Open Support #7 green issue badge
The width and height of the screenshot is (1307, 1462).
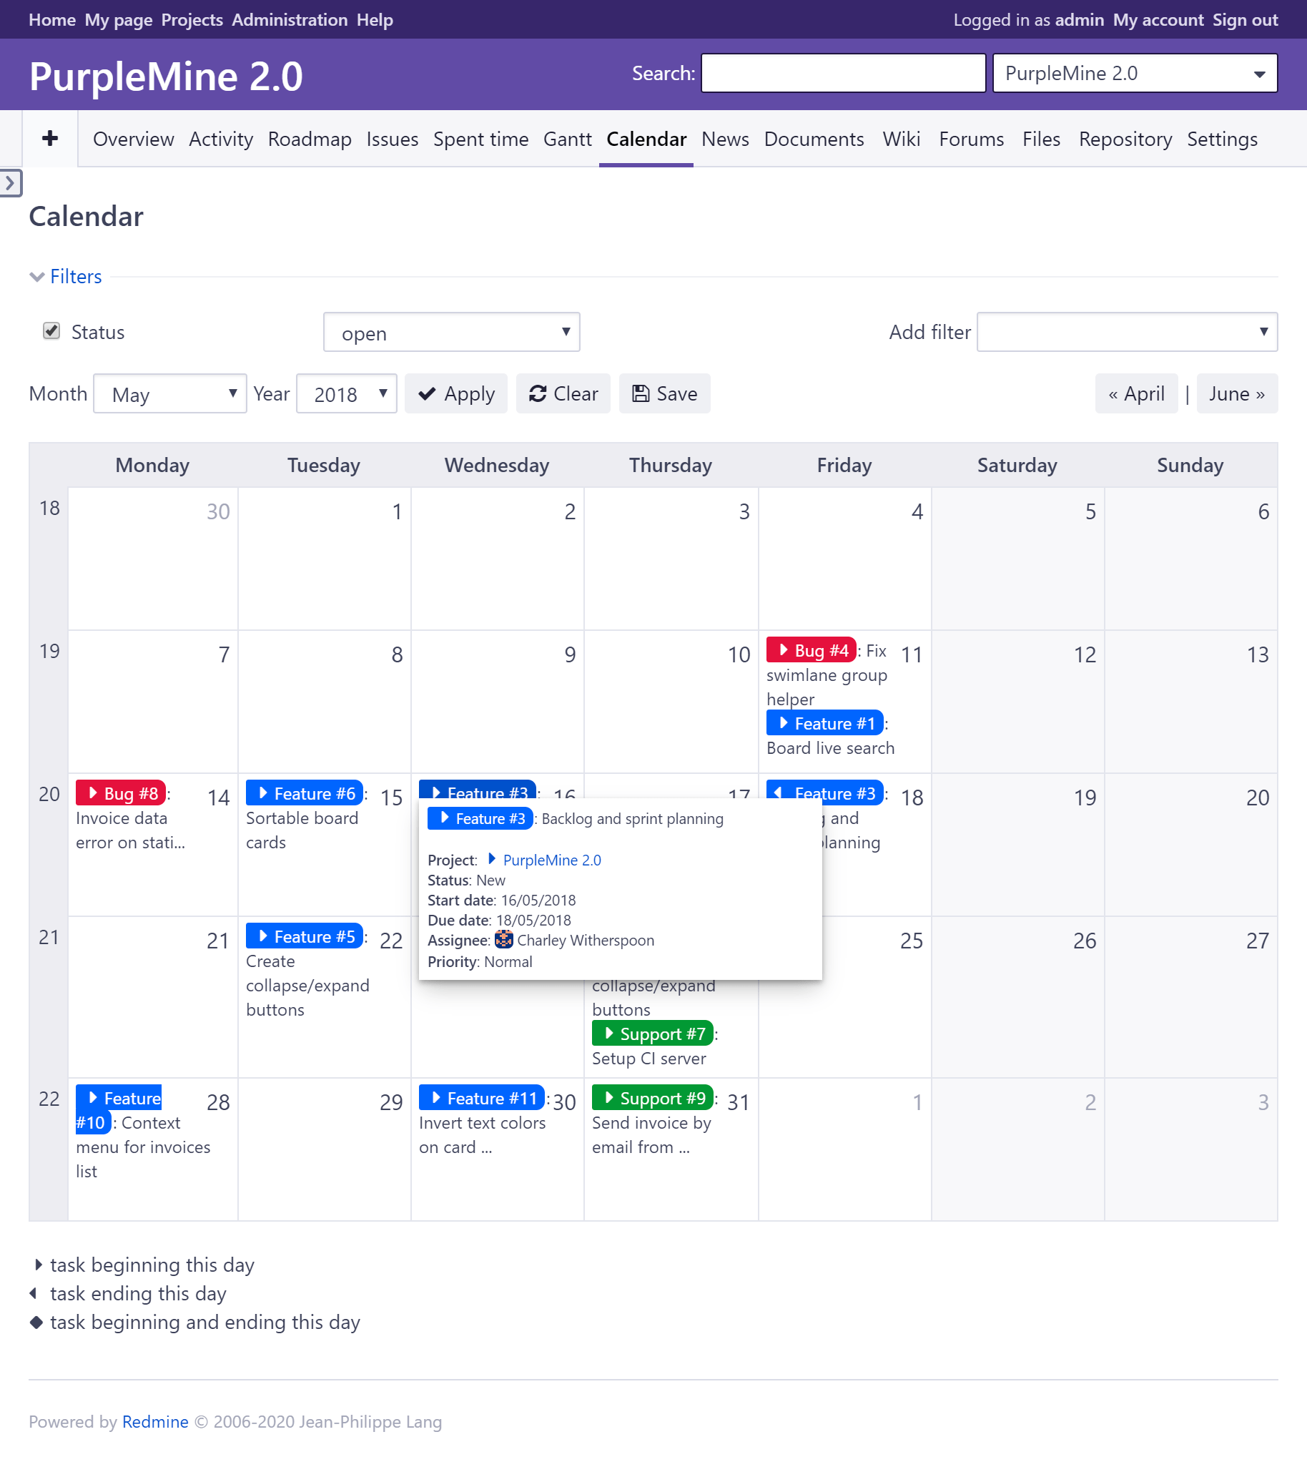653,1034
